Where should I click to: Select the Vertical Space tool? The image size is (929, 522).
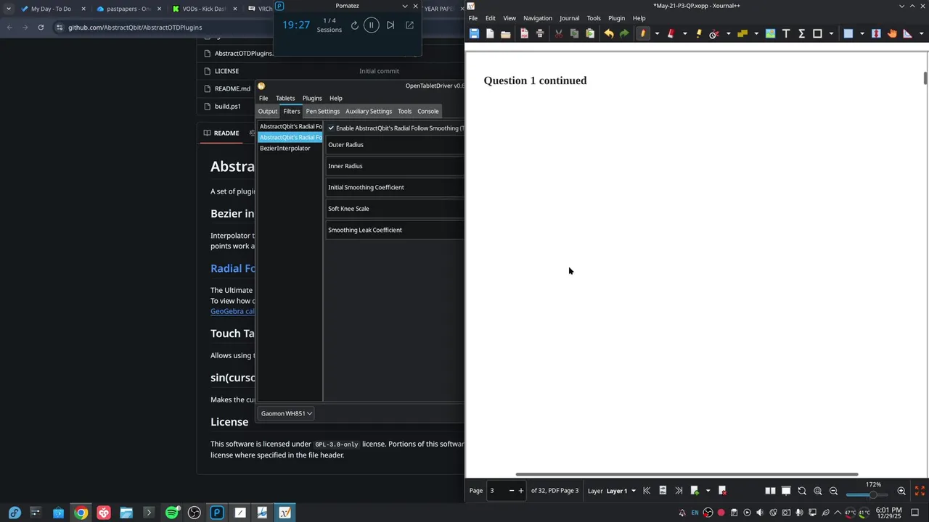[876, 33]
